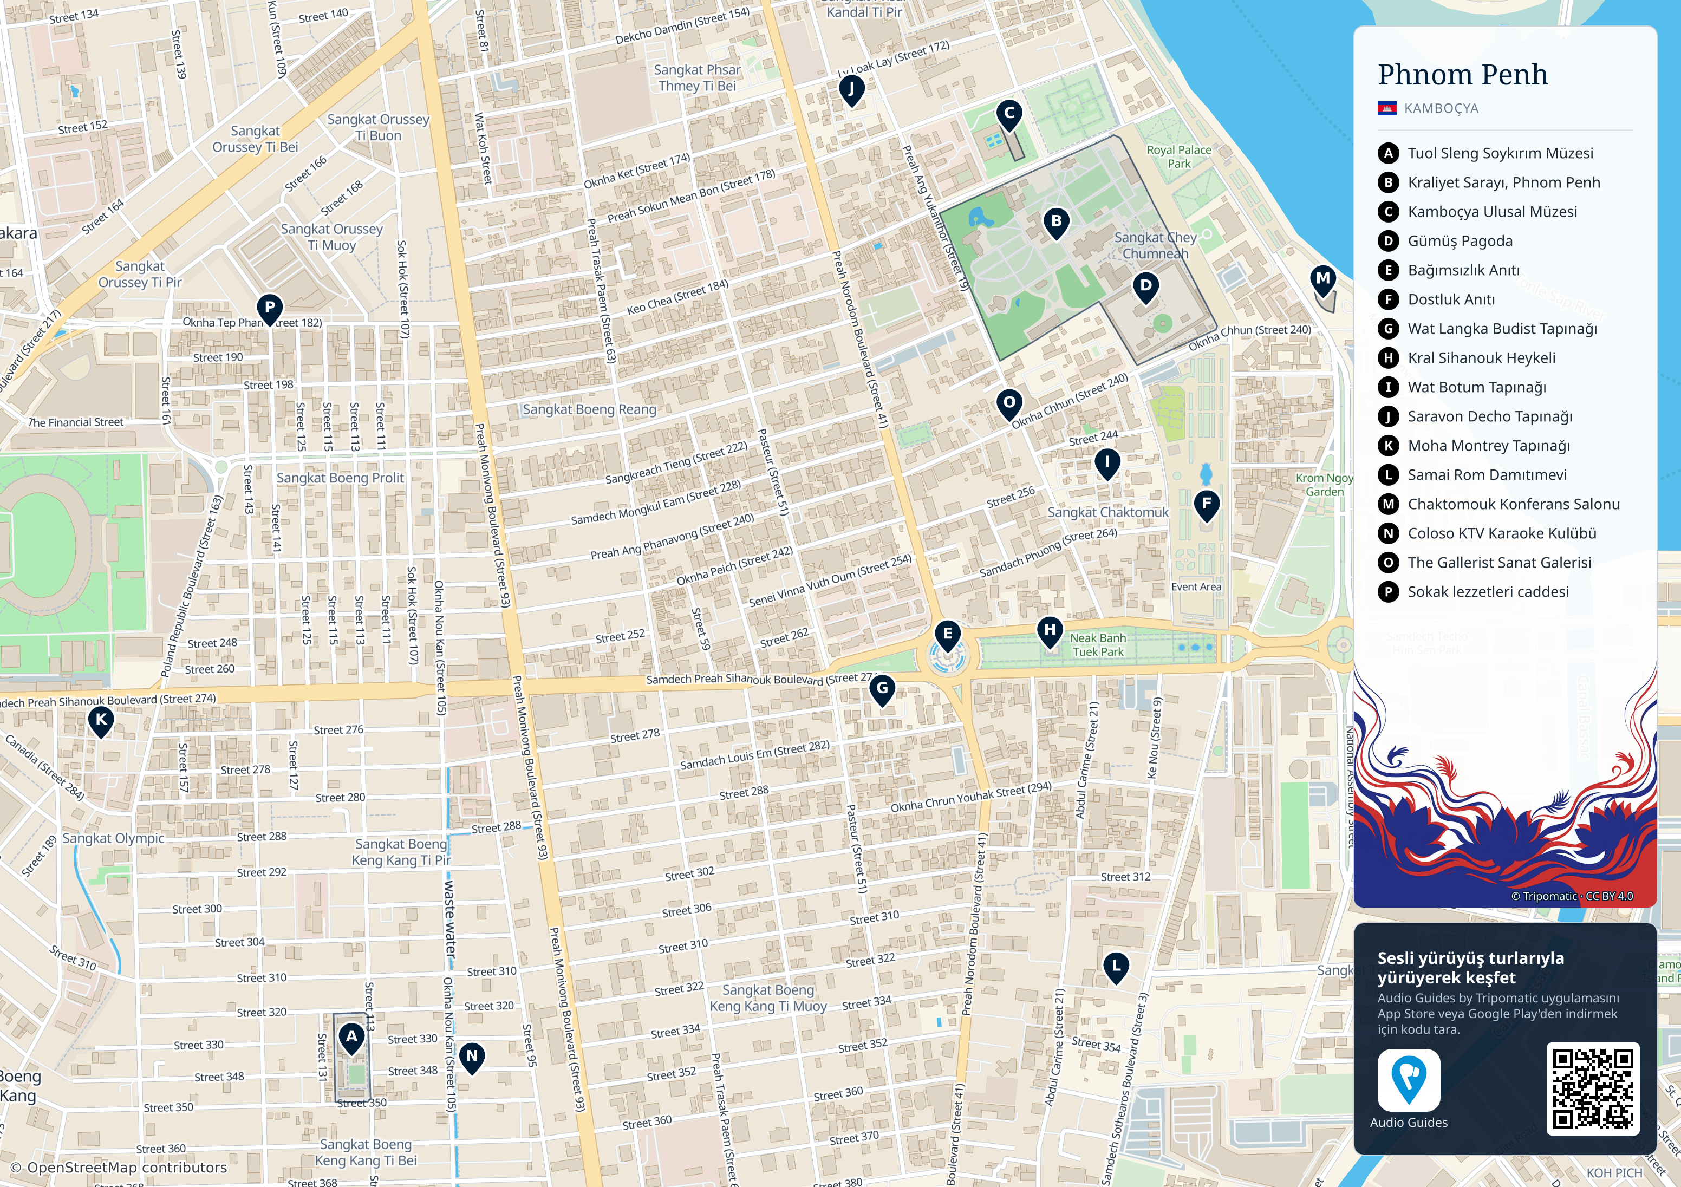Click the Tripomatic CC BY 4.0 credit
Screen dimensions: 1681x1187
[x=1572, y=896]
